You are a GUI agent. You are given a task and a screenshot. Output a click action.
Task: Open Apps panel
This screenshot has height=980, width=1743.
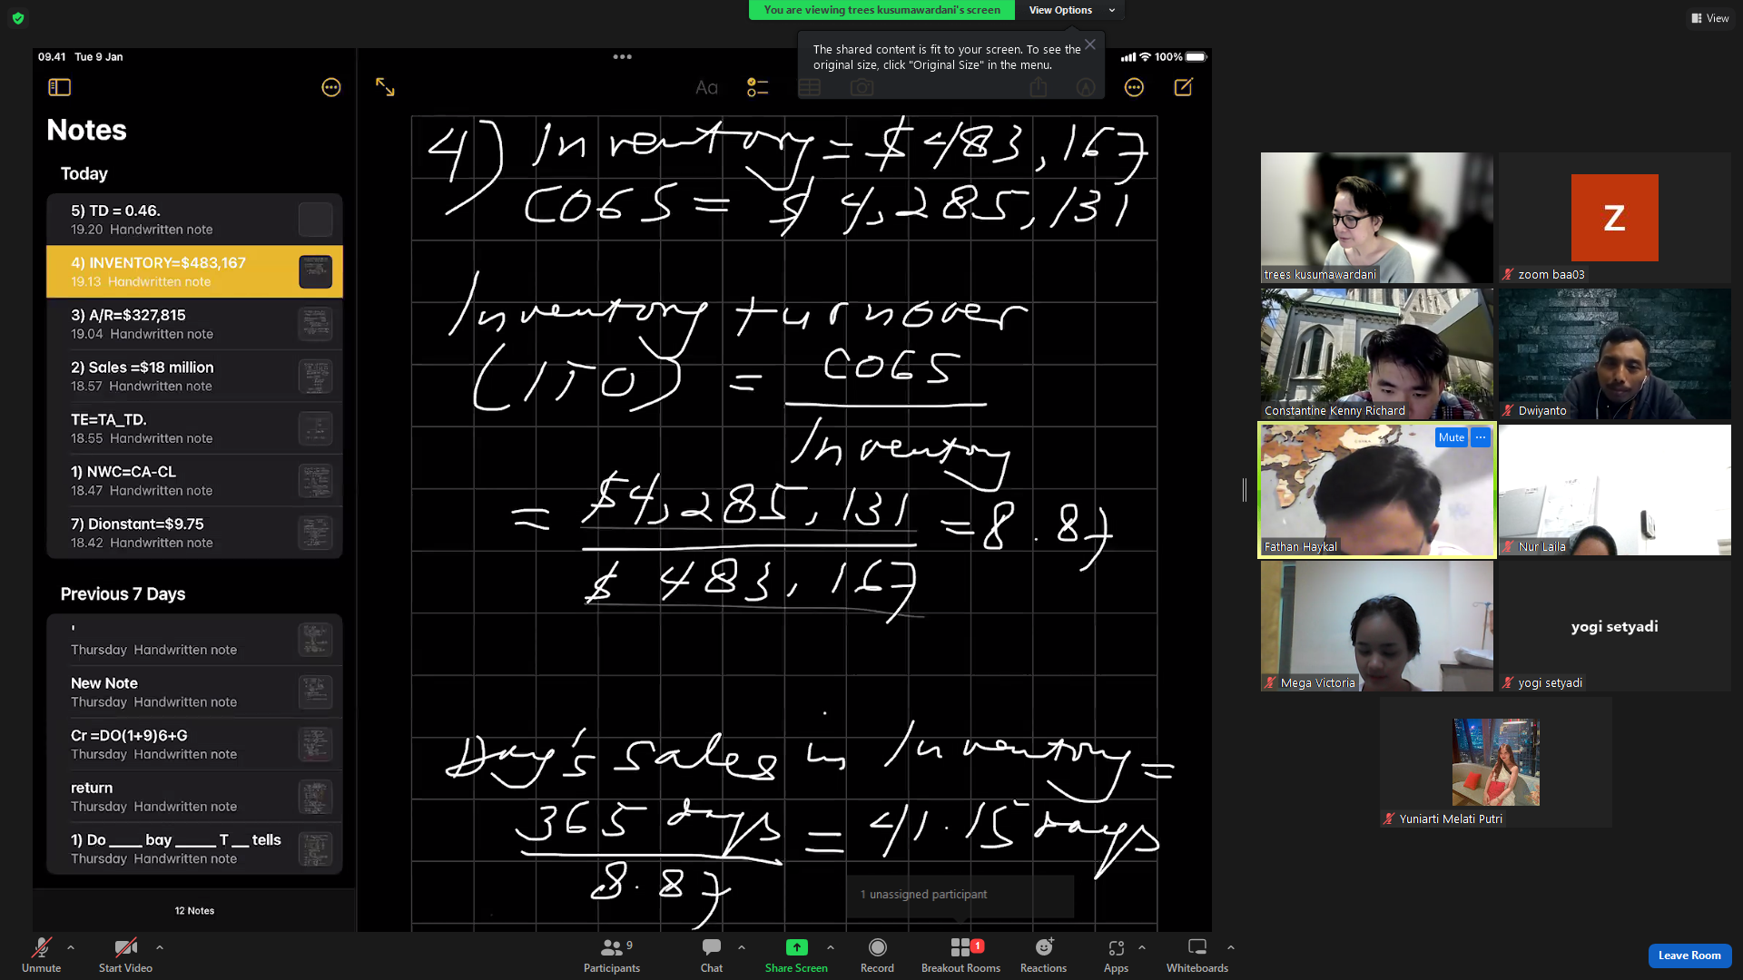pos(1116,955)
